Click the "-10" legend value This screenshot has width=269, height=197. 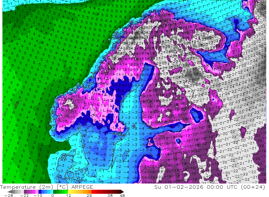coord(38,196)
